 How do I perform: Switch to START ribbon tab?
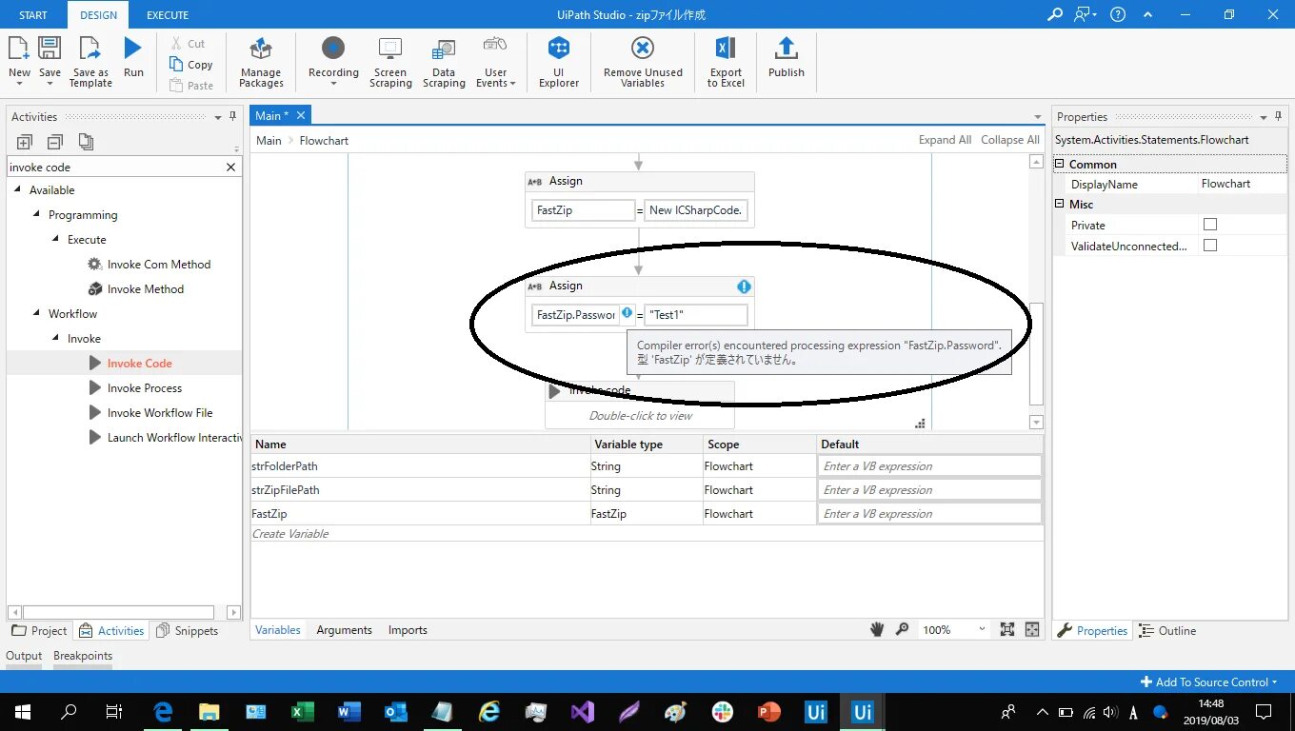tap(33, 15)
